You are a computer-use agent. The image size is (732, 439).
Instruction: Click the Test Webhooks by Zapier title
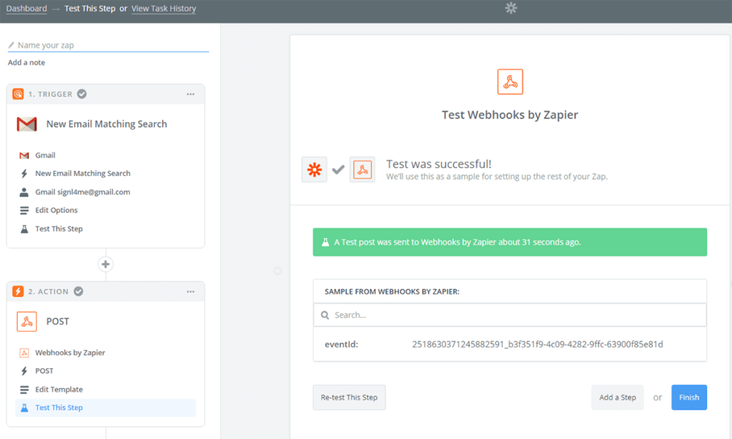[510, 115]
